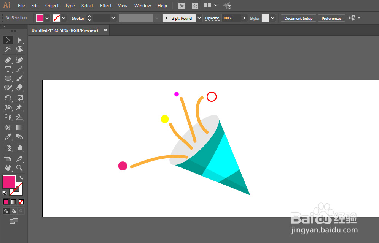Close the Untitled-1 document tab

tap(105, 30)
